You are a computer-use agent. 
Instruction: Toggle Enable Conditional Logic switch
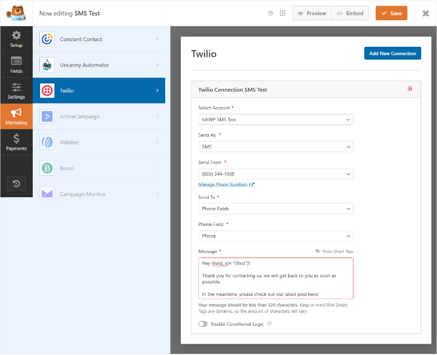[203, 324]
